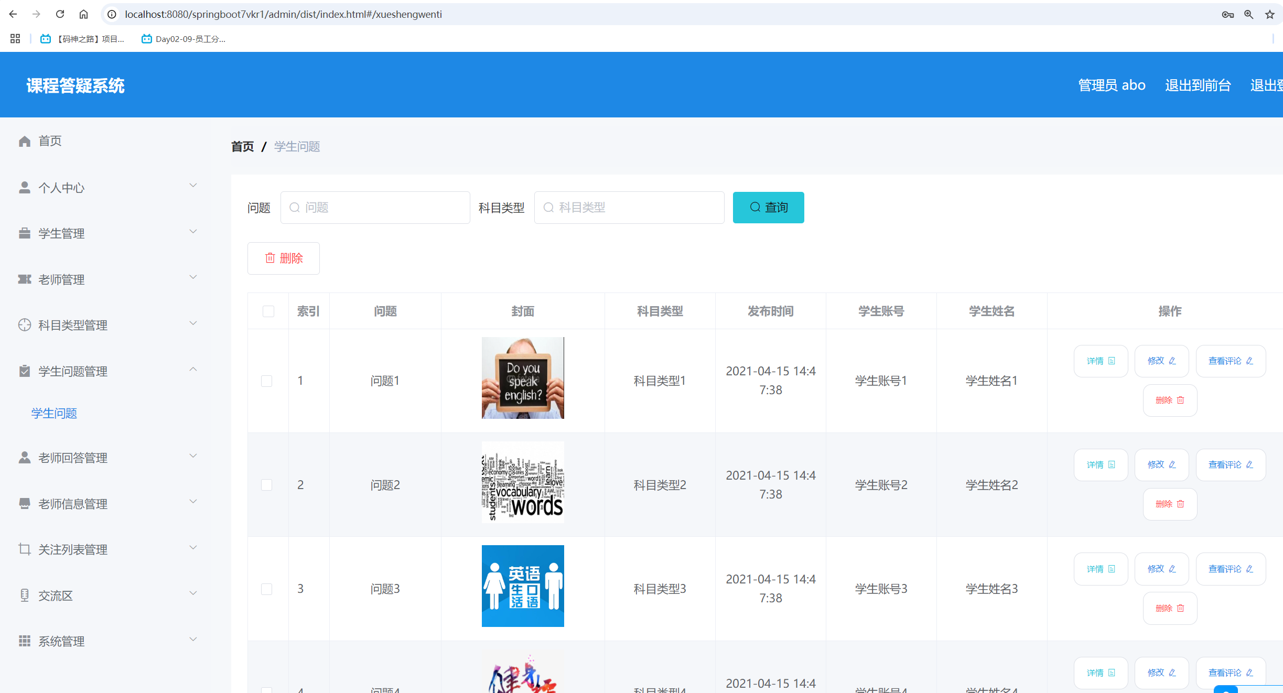Viewport: 1283px width, 693px height.
Task: Click the 问题2 vocabulary words cover thumbnail
Action: tap(523, 482)
